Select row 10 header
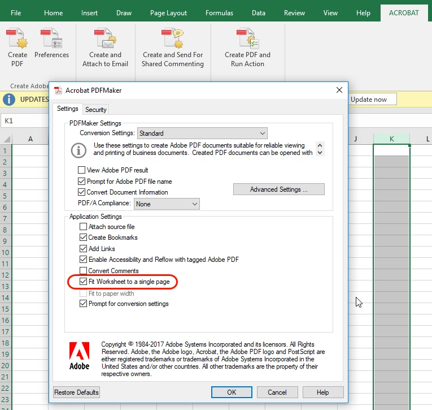Screen dimensions: 432x410 pyautogui.click(x=6, y=252)
